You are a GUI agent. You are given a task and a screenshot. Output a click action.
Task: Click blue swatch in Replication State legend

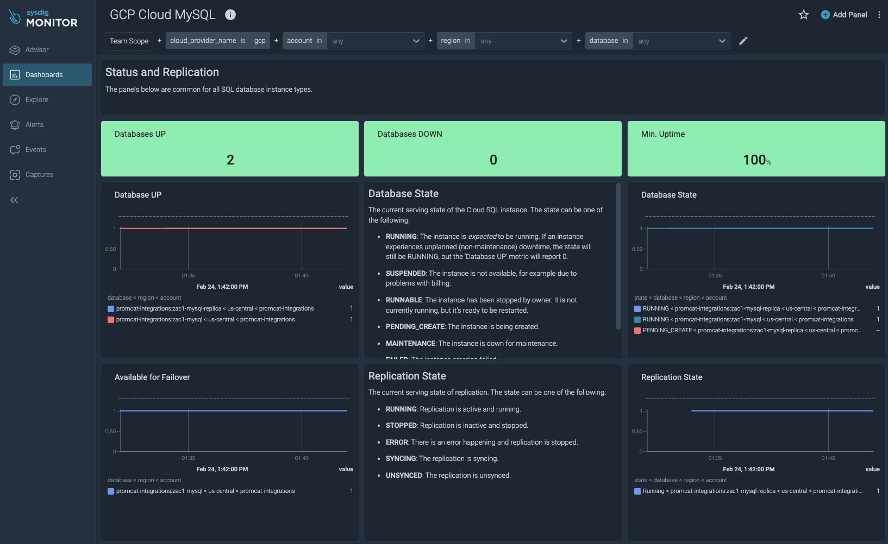pyautogui.click(x=637, y=491)
